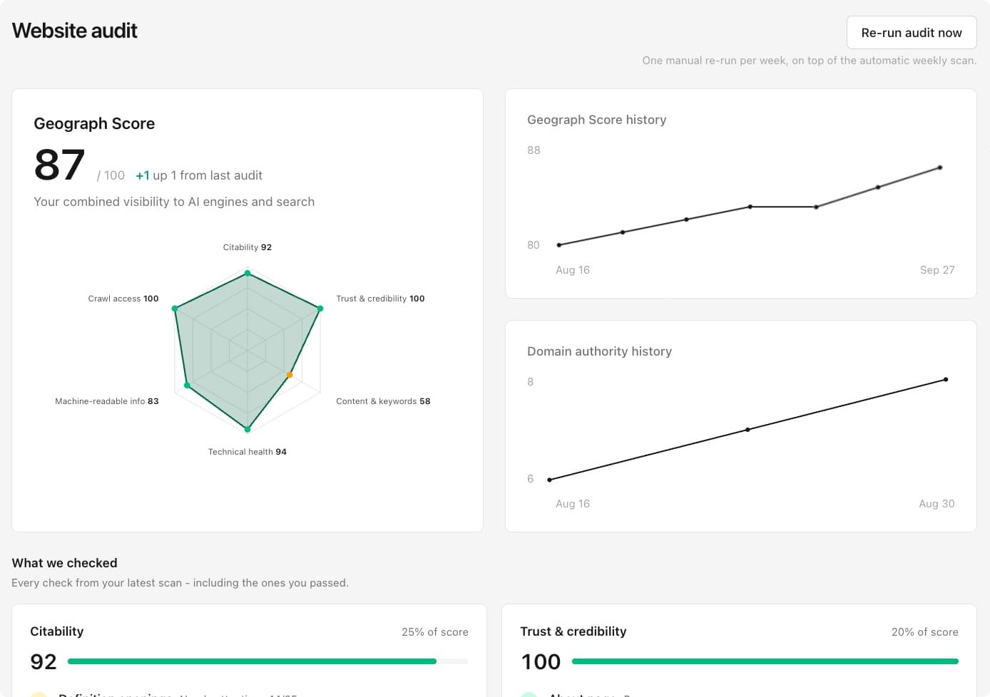Select the Machine-readable info vertex point on radar
The width and height of the screenshot is (990, 697).
coord(187,386)
